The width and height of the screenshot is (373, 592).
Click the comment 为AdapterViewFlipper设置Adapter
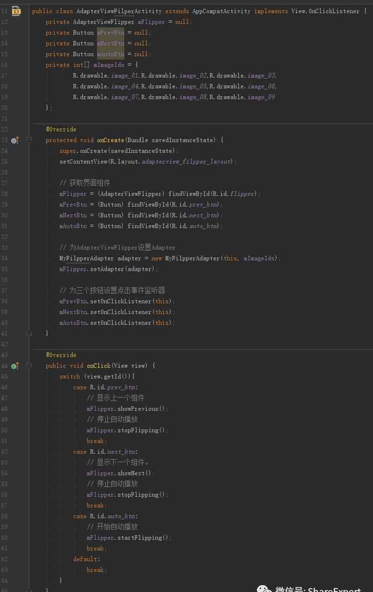[117, 248]
